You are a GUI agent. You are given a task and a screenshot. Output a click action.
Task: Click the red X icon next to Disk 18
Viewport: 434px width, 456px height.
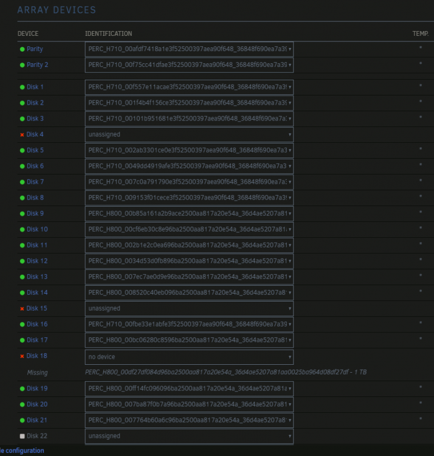click(x=22, y=356)
